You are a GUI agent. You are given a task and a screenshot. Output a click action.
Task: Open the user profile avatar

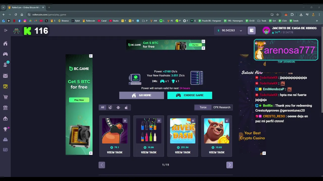click(266, 30)
